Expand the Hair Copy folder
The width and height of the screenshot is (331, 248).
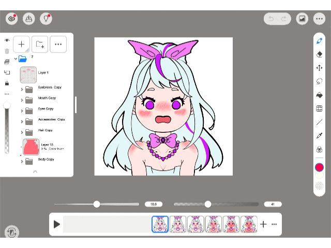pos(22,132)
